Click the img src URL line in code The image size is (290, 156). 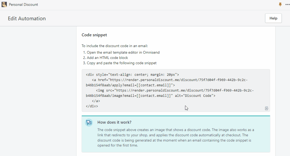click(170, 93)
